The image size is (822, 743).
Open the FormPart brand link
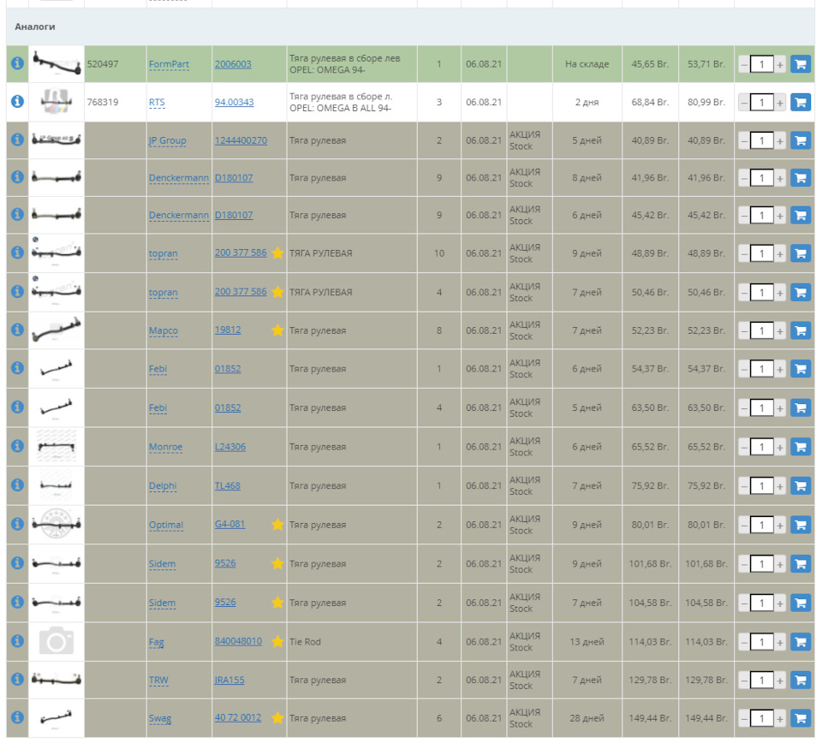coord(169,64)
